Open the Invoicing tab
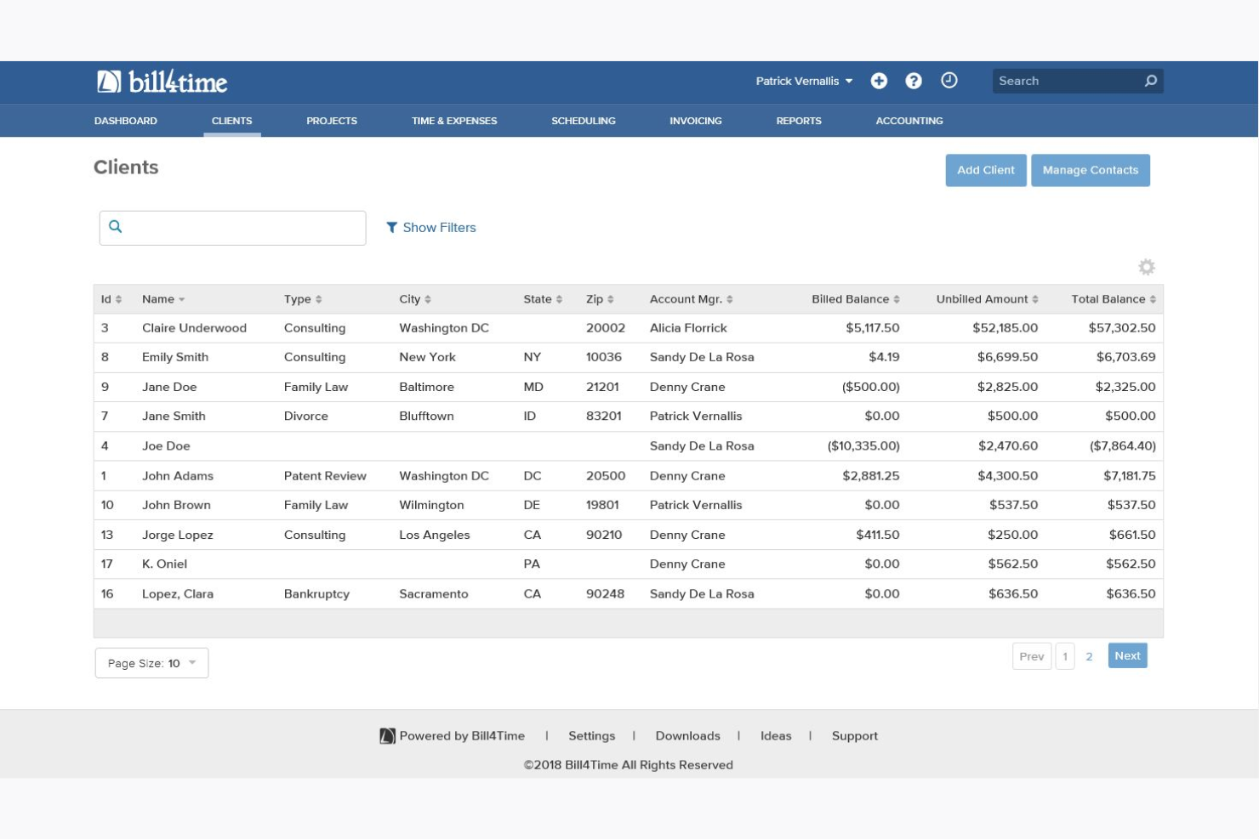The height and width of the screenshot is (839, 1259). point(696,121)
